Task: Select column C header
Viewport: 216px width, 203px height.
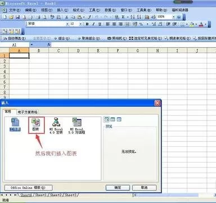Action: pos(58,51)
